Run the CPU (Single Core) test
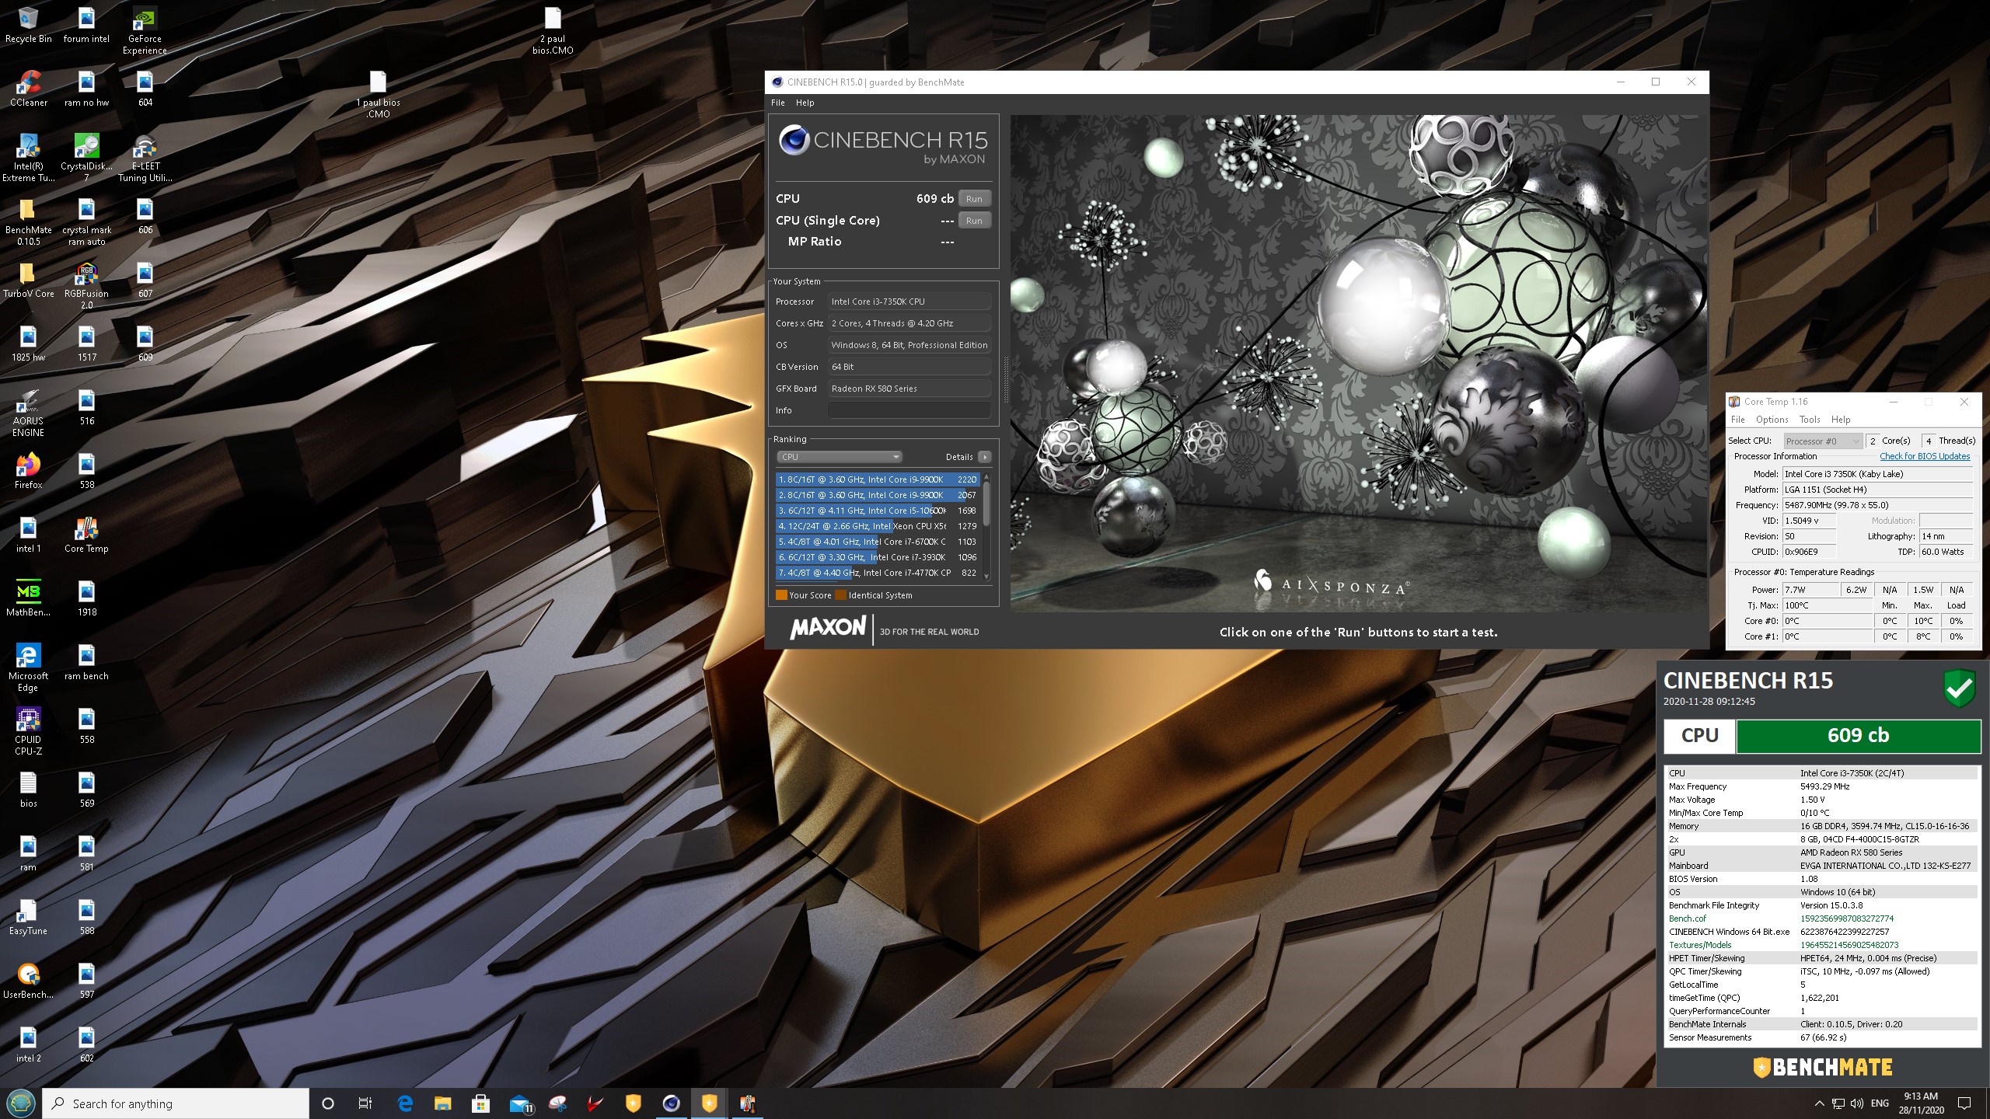Image resolution: width=1990 pixels, height=1119 pixels. coord(974,221)
